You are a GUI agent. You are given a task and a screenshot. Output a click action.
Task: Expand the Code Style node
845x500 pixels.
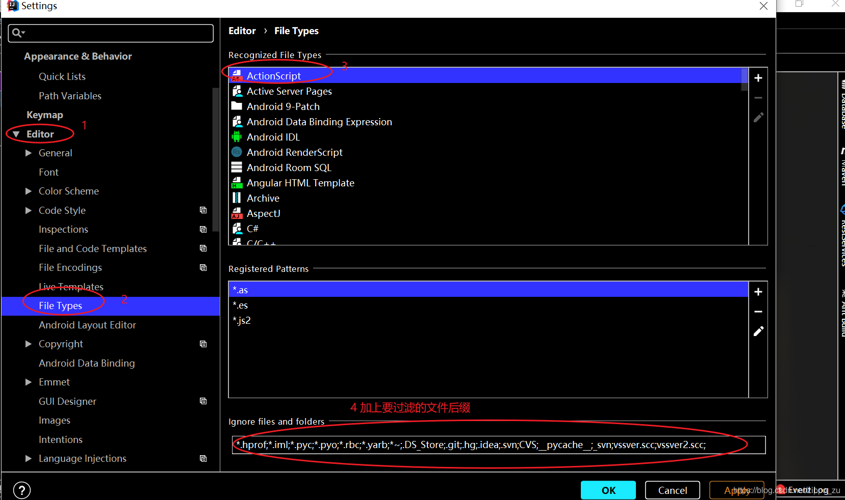(29, 210)
